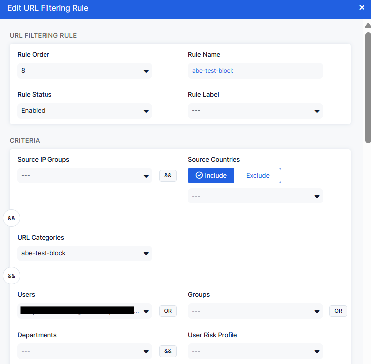Click the Users field caret arrow icon
This screenshot has width=371, height=364.
[146, 312]
